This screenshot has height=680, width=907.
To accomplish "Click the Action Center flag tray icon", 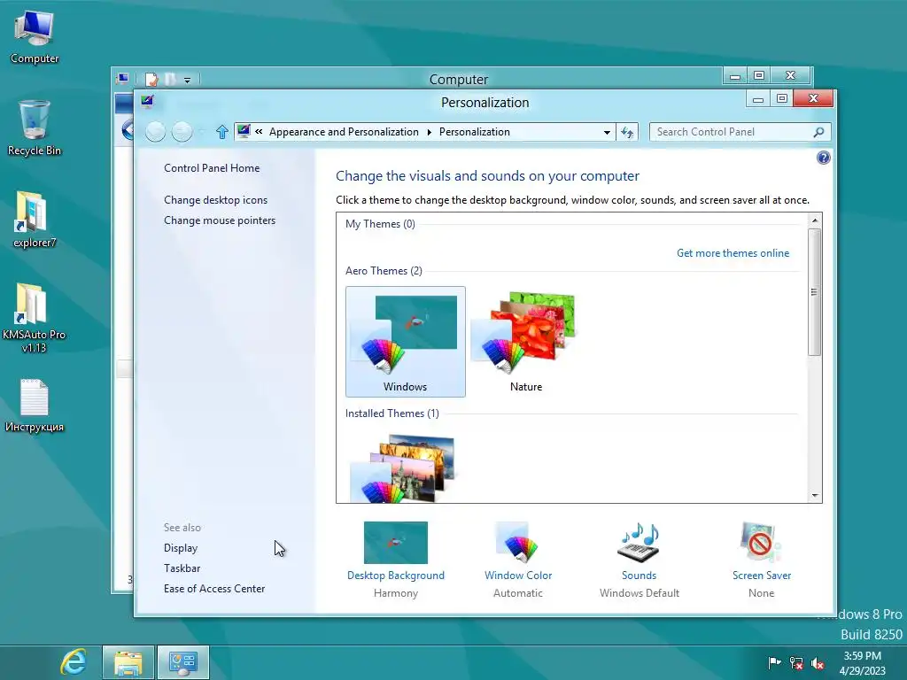I will [x=774, y=662].
